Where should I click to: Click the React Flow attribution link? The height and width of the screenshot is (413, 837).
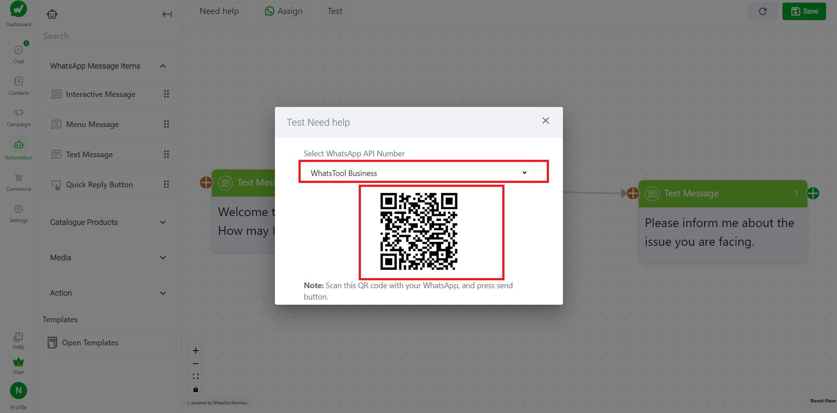click(x=823, y=401)
